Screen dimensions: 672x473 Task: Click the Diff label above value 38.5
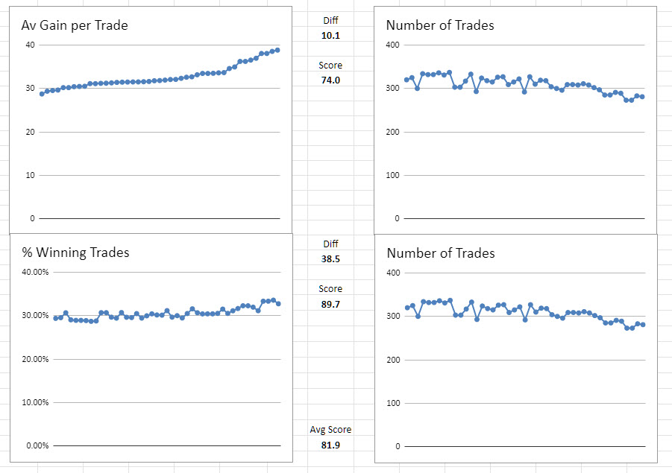(x=330, y=244)
